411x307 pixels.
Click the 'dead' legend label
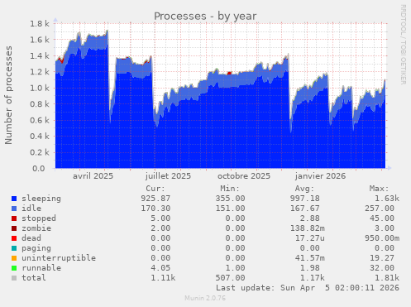[31, 238]
